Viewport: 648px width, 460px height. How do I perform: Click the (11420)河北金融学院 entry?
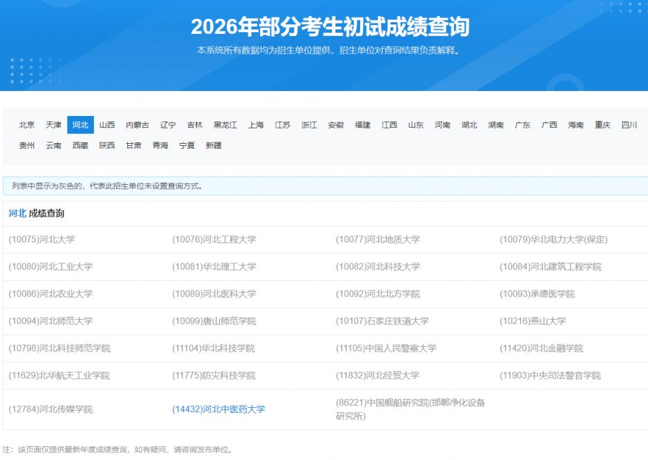[x=542, y=349]
